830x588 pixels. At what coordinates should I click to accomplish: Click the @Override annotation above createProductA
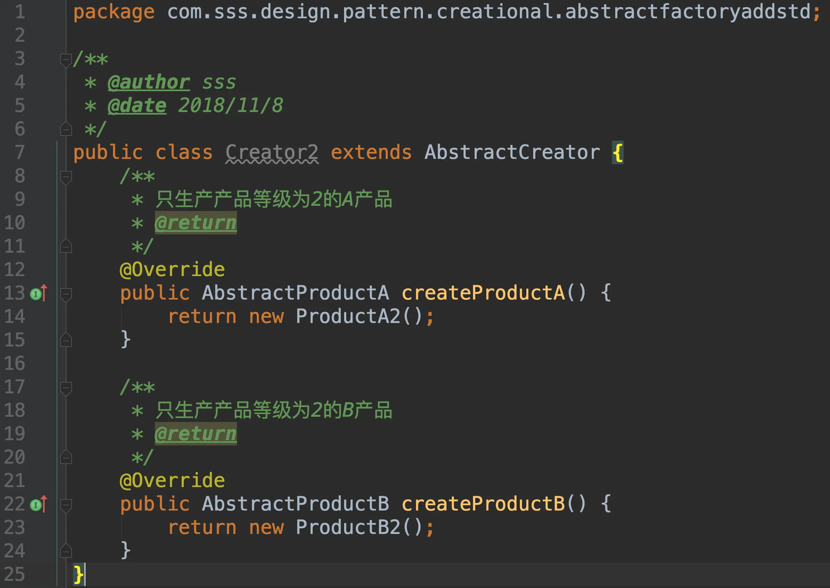(172, 270)
